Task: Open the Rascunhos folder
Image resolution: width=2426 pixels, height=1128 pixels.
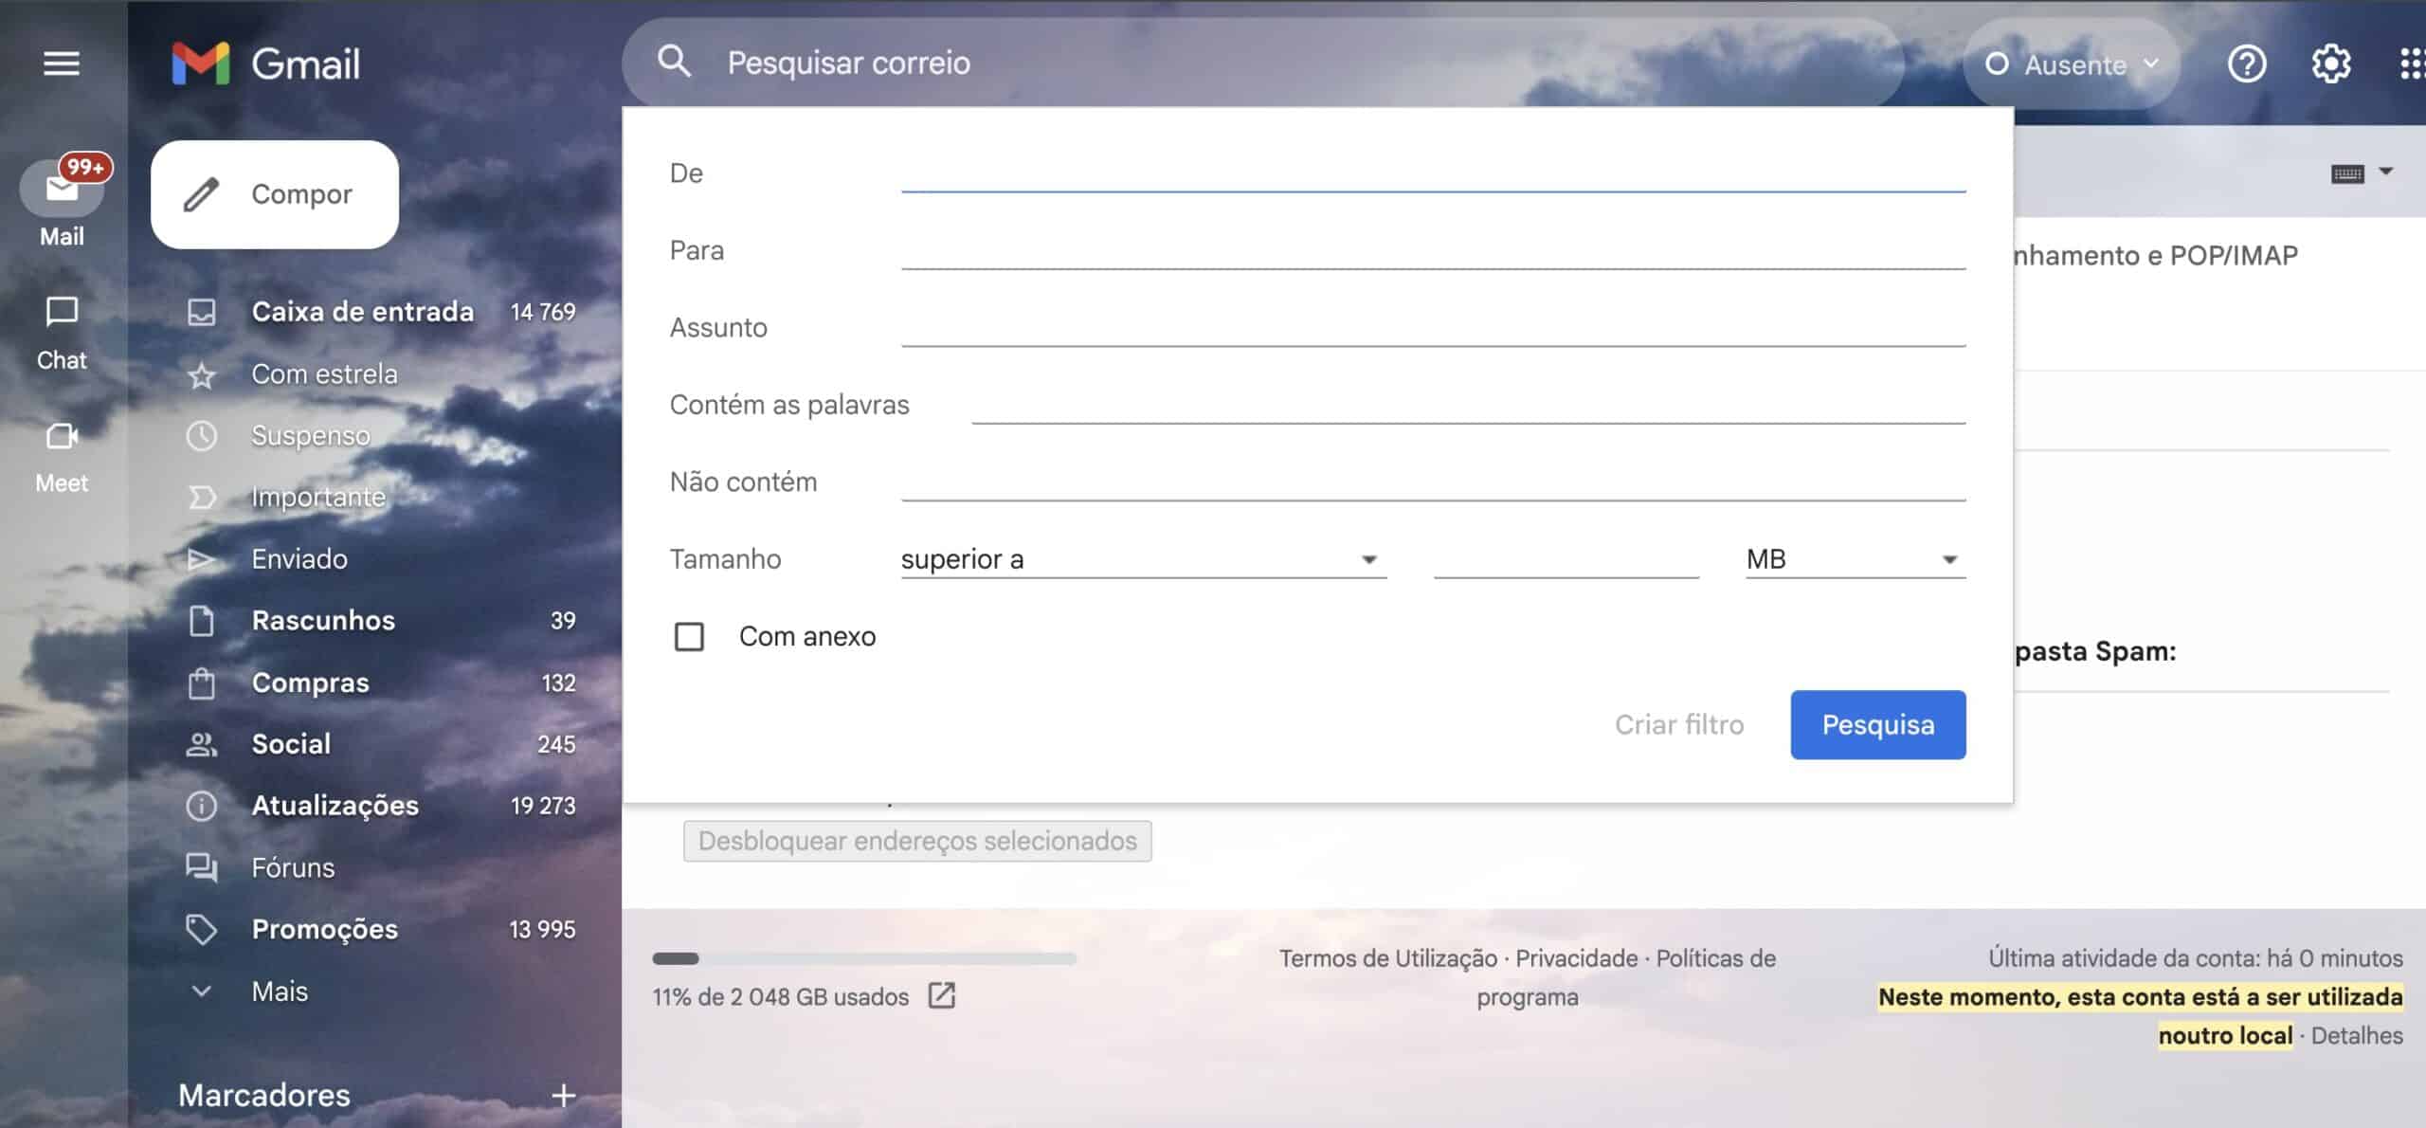Action: tap(323, 621)
